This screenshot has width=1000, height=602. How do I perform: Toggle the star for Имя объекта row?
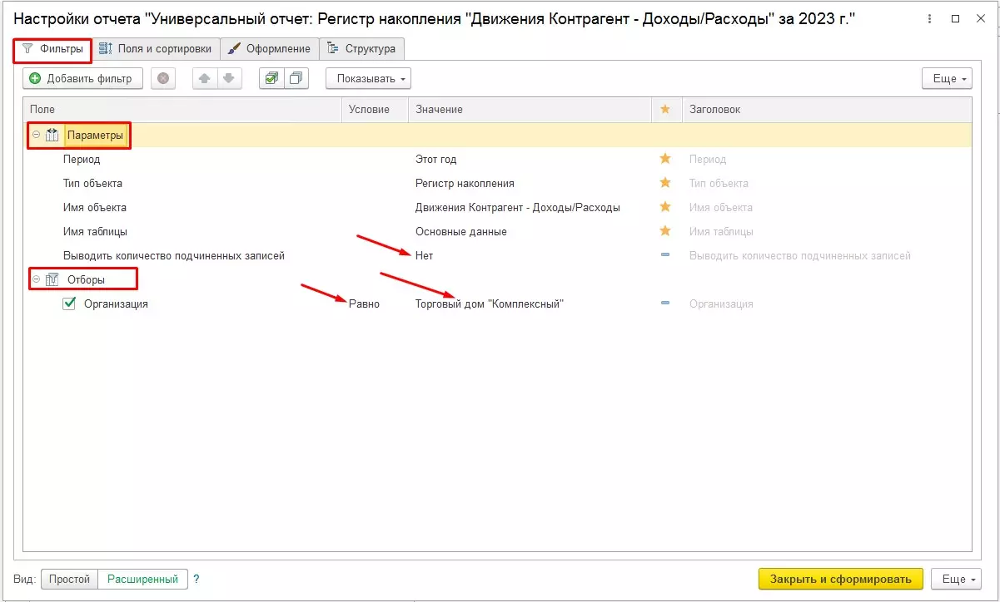click(665, 206)
